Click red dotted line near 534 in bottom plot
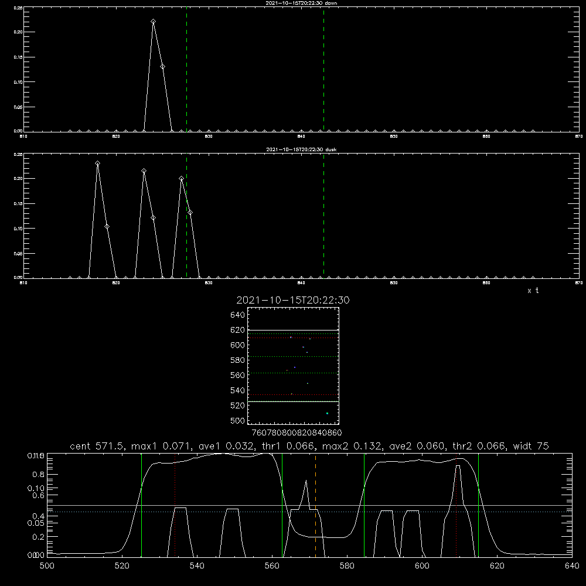The height and width of the screenshot is (586, 586). [175, 505]
